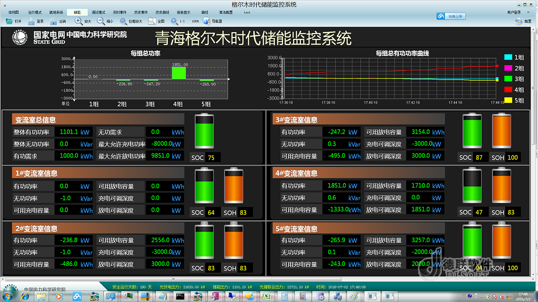The height and width of the screenshot is (302, 538).
Task: Toggle the 1组 cyan legend swatch
Action: pos(508,57)
